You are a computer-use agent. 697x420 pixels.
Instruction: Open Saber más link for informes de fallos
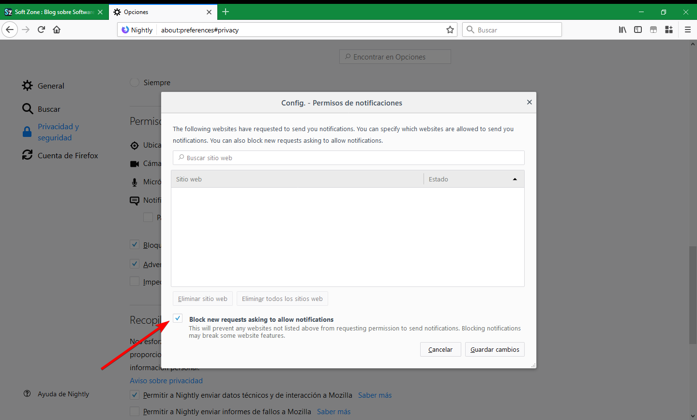pos(333,412)
